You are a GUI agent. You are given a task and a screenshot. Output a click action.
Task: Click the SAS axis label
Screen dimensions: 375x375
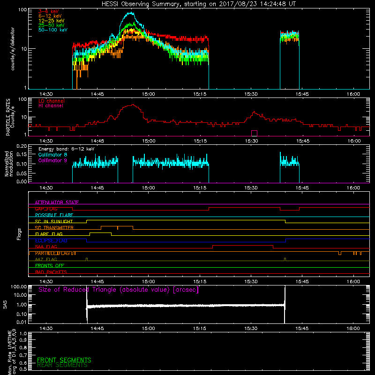coord(5,304)
